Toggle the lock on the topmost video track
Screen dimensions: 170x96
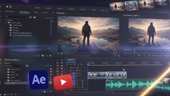pyautogui.click(x=71, y=68)
